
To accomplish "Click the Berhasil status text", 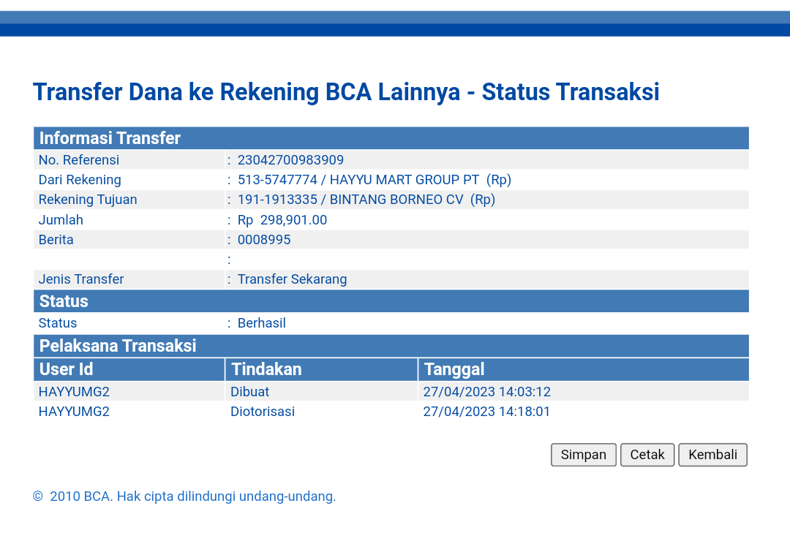I will 261,323.
